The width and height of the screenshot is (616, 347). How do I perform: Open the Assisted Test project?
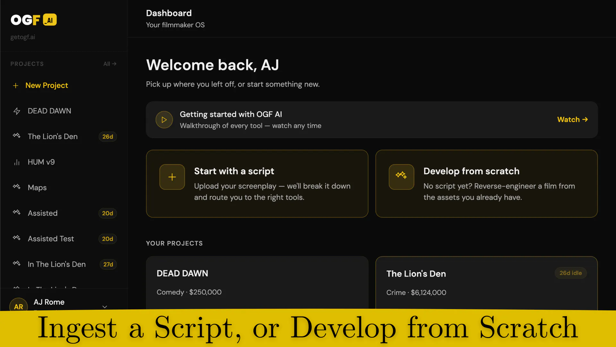point(51,239)
